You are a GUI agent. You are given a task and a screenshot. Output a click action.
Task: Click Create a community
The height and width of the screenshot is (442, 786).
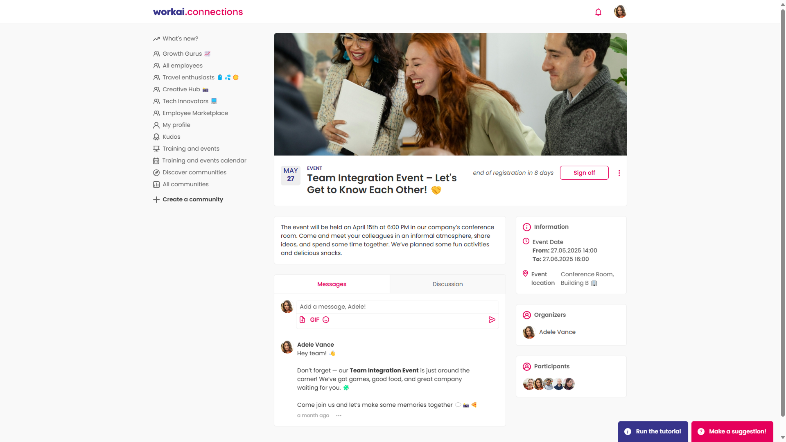click(188, 199)
